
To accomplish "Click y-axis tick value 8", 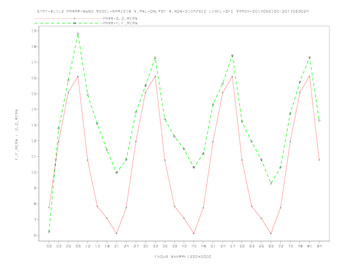I will point(35,204).
